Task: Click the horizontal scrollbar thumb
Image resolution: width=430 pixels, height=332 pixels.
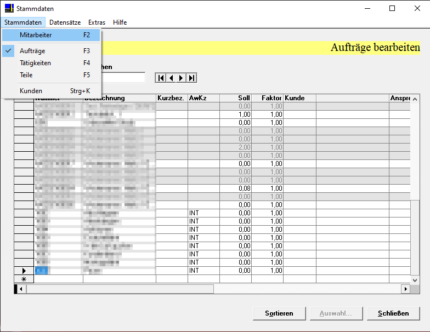Action: tap(120, 289)
